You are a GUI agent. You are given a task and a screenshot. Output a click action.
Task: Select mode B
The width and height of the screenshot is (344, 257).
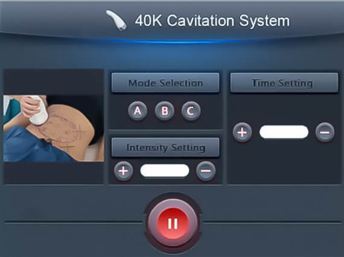165,111
